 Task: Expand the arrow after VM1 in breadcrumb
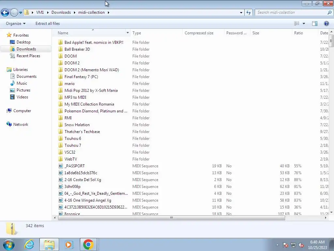click(48, 13)
